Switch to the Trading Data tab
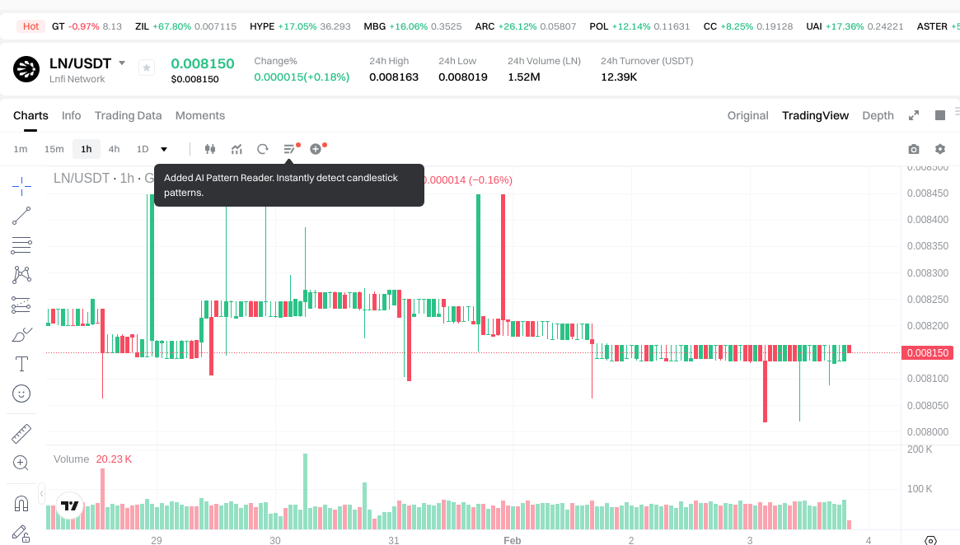Viewport: 960px width, 545px height. [128, 115]
